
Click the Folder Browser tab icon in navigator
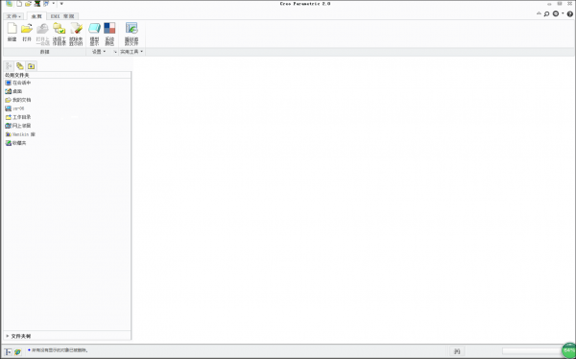coord(20,66)
